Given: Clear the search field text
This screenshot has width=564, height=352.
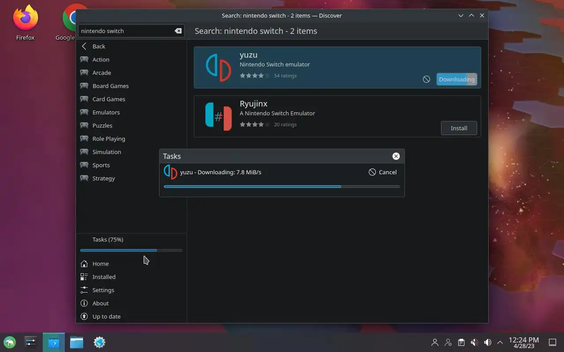Looking at the screenshot, I should coord(178,31).
